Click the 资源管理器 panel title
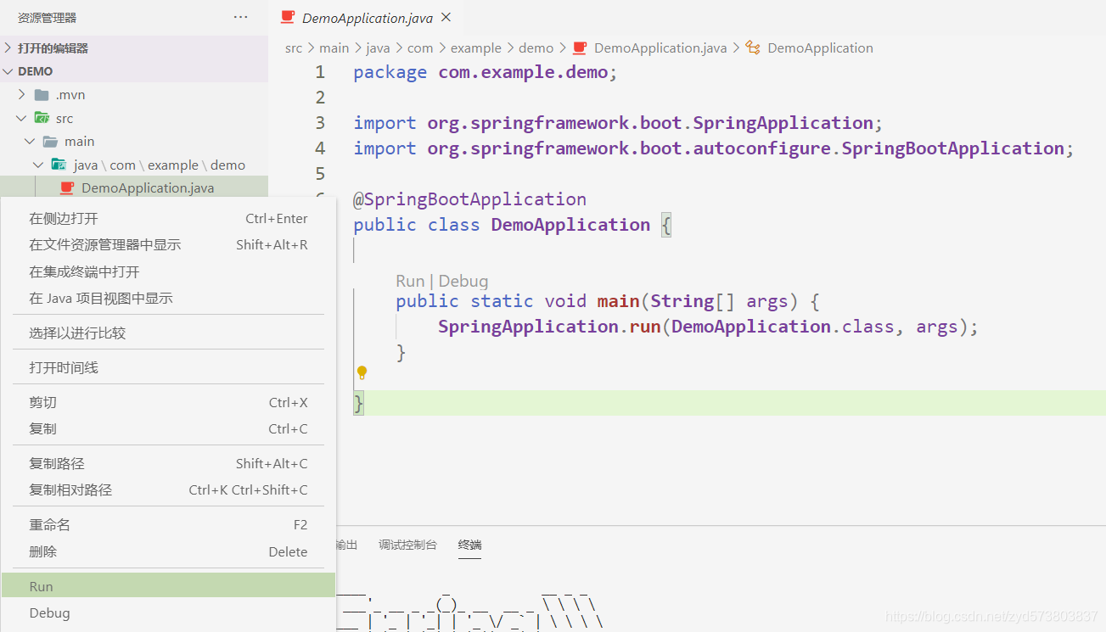This screenshot has width=1106, height=632. point(47,17)
